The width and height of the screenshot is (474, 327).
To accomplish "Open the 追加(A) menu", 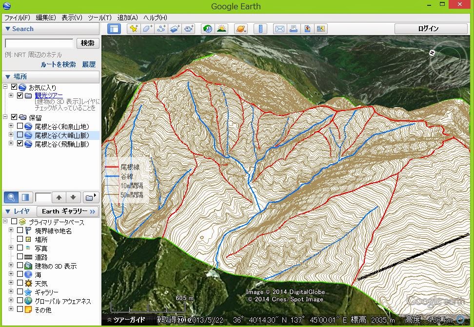I will (128, 18).
